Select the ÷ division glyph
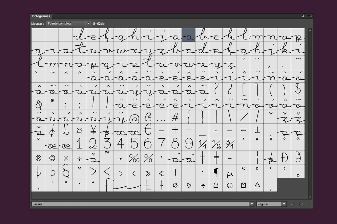This screenshot has width=337, height=224. pos(79,158)
